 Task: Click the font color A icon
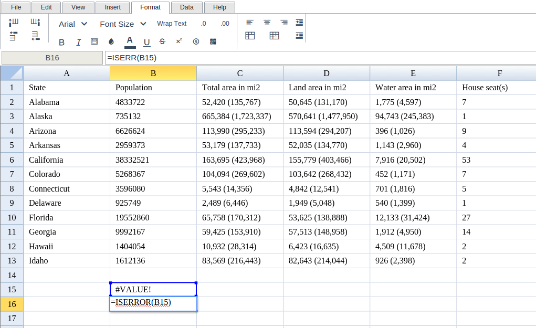click(130, 41)
